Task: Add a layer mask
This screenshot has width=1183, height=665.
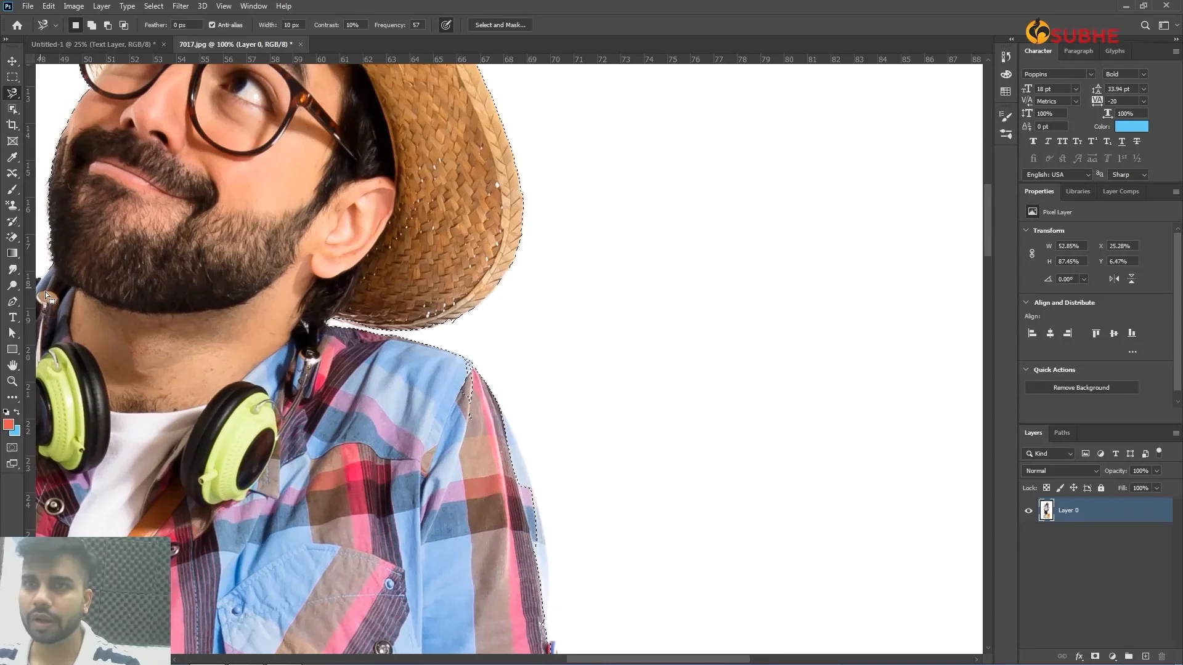Action: pyautogui.click(x=1096, y=656)
